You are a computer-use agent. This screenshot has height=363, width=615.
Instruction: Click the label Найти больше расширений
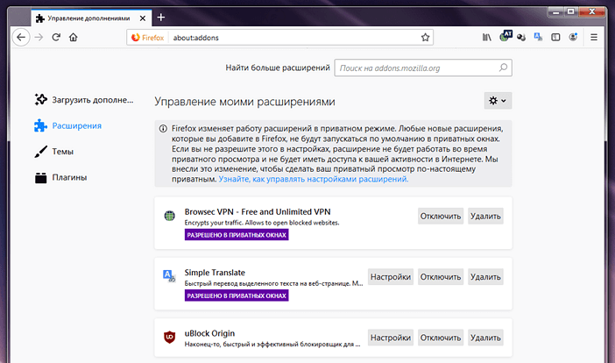[278, 68]
